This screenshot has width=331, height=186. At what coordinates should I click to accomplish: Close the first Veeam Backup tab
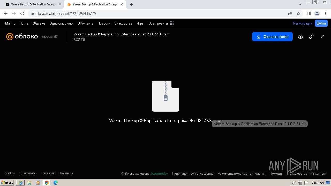[x=60, y=4]
